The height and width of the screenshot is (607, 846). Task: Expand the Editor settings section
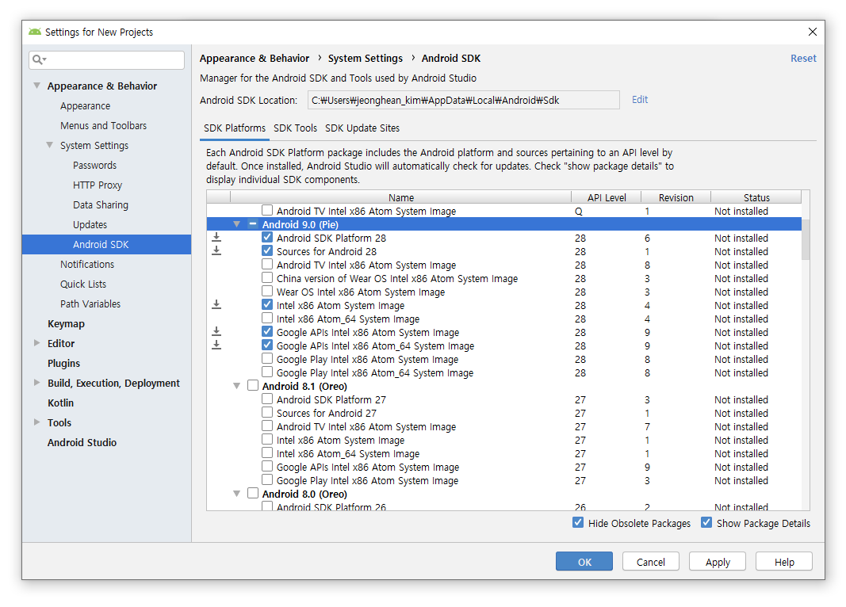click(36, 343)
